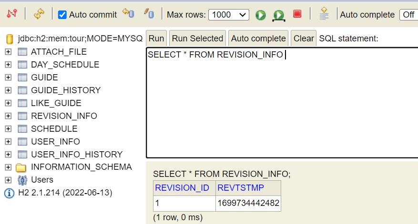418x224 pixels.
Task: Click the ATTACH_FILE table icon
Action: click(x=22, y=52)
